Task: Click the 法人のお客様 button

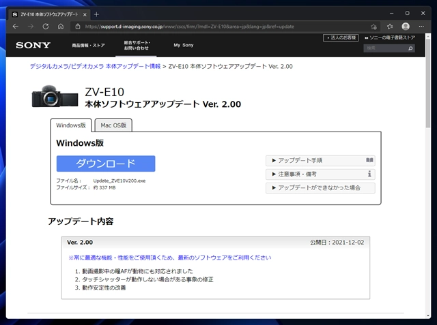Action: (x=341, y=37)
